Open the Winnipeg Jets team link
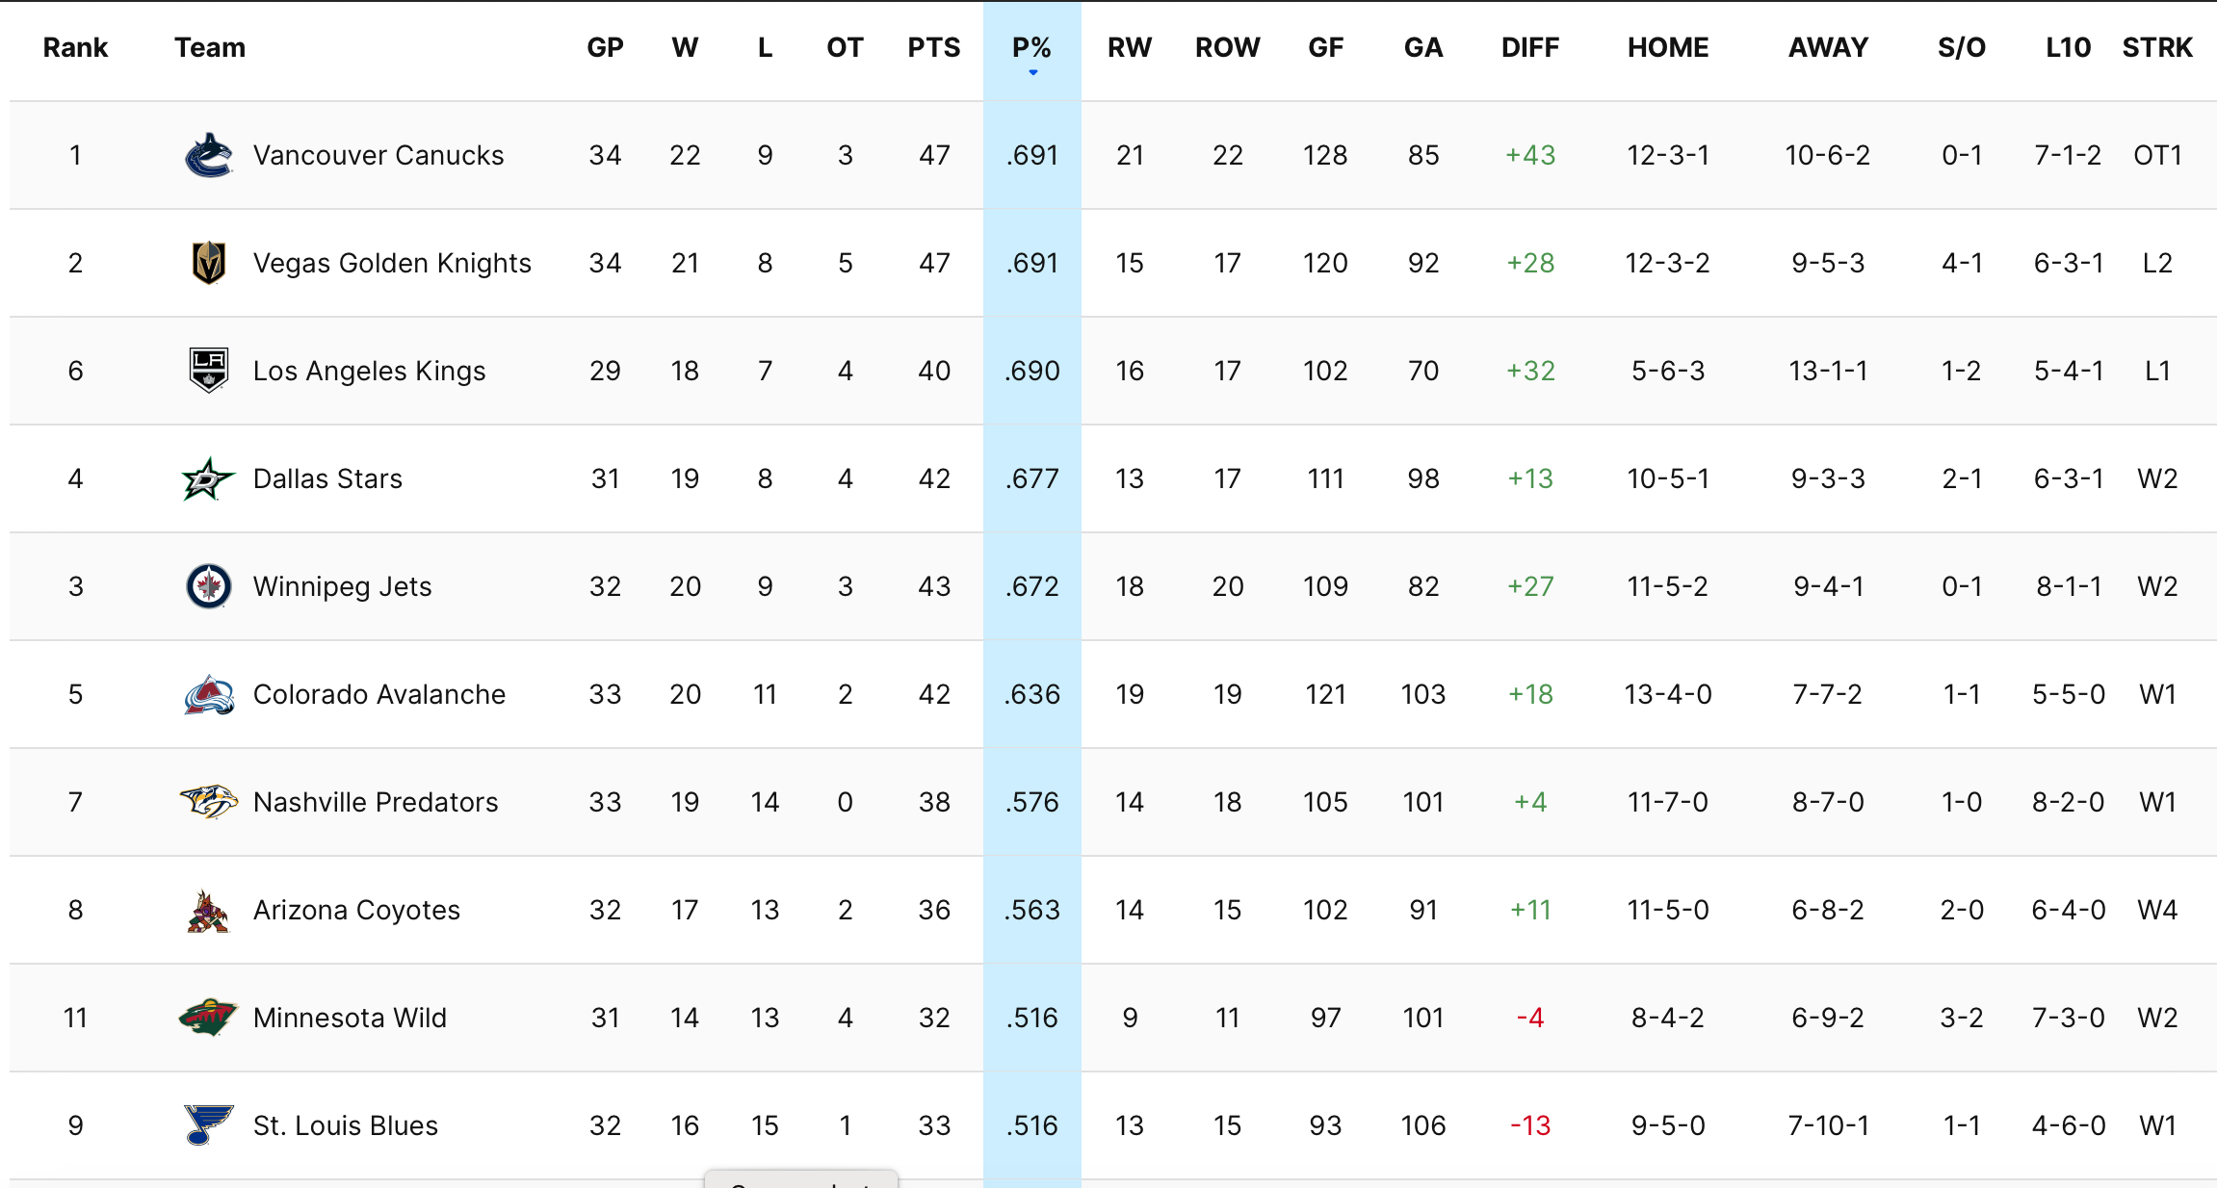2217x1188 pixels. pyautogui.click(x=342, y=587)
